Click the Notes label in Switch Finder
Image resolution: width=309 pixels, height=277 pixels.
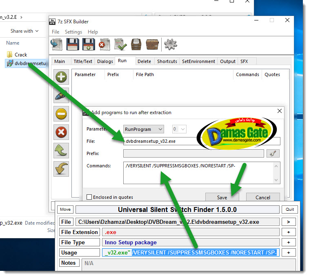[69, 263]
